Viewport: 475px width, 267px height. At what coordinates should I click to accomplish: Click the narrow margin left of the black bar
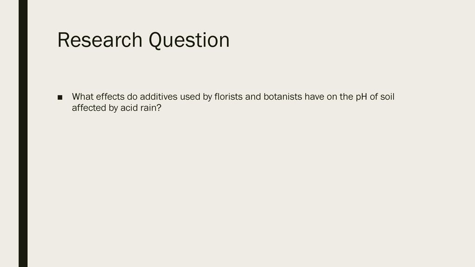pyautogui.click(x=9, y=133)
